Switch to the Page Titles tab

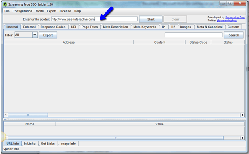pyautogui.click(x=90, y=27)
